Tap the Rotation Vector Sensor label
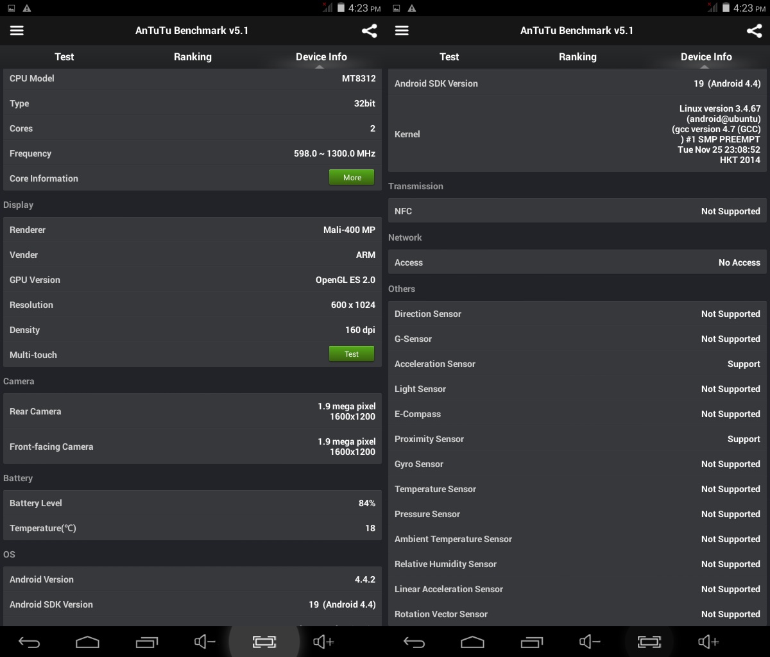Screen dimensions: 770x657 coord(441,614)
